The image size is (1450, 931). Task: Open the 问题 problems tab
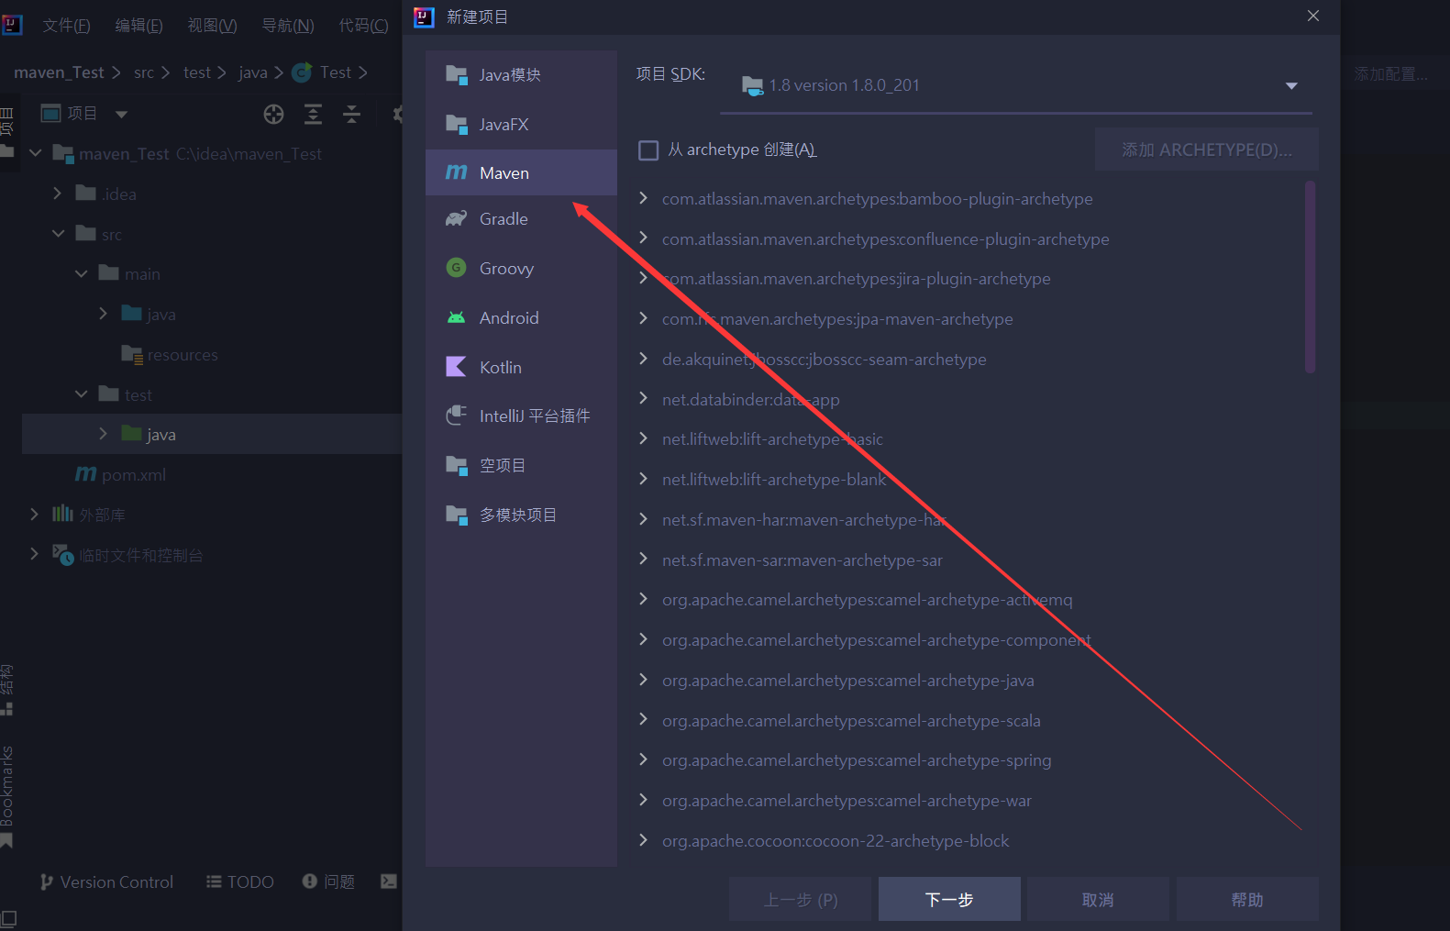(328, 881)
